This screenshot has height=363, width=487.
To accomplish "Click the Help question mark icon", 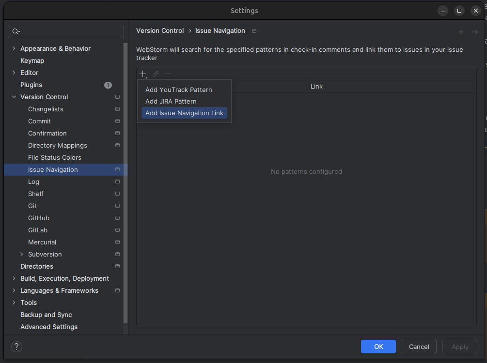I will [16, 347].
